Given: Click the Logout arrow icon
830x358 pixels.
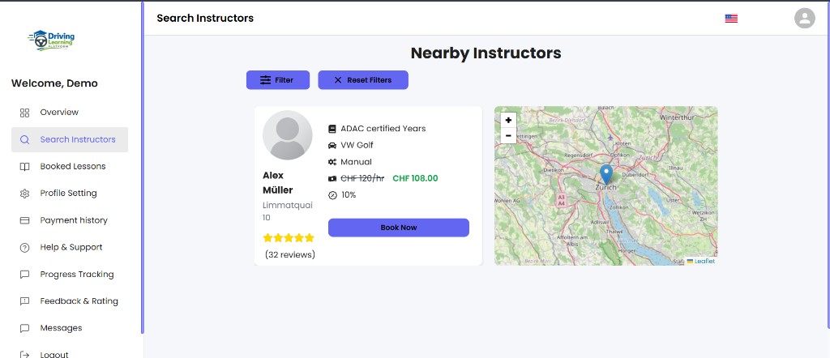Looking at the screenshot, I should (x=24, y=355).
